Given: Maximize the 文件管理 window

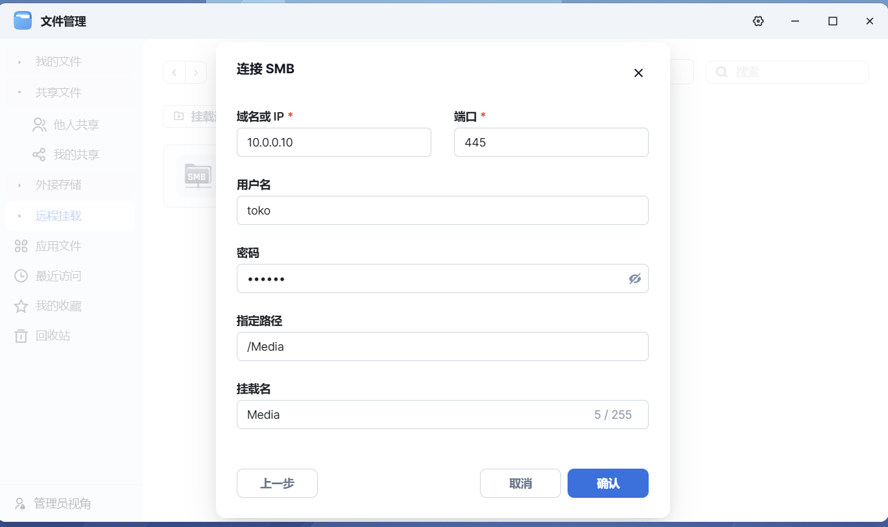Looking at the screenshot, I should click(x=833, y=21).
